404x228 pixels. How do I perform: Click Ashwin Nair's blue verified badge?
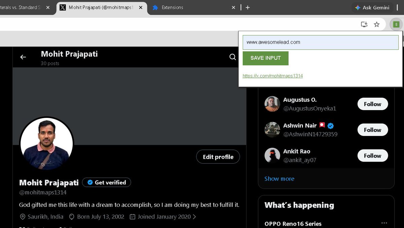click(331, 126)
